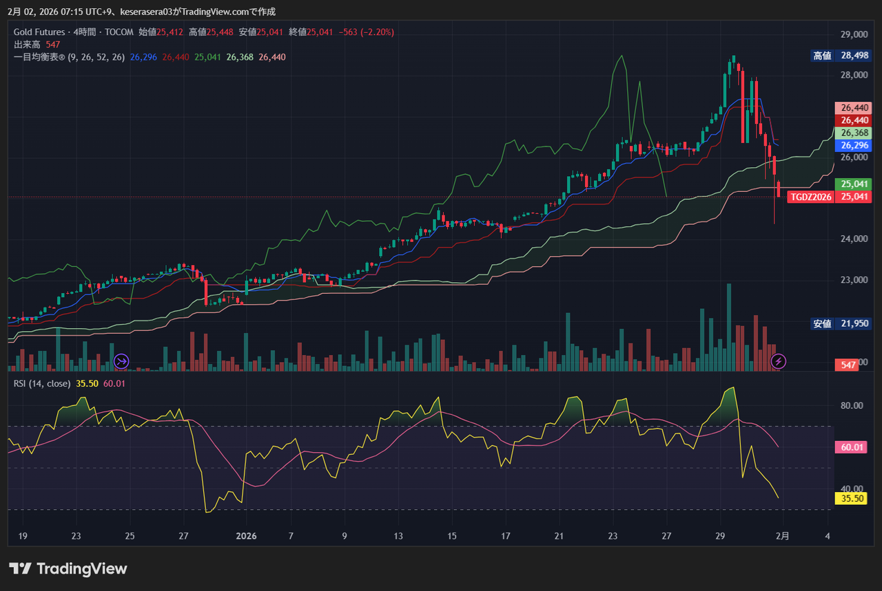Click the 23,000 price scale label
Viewport: 882px width, 591px height.
click(x=854, y=280)
